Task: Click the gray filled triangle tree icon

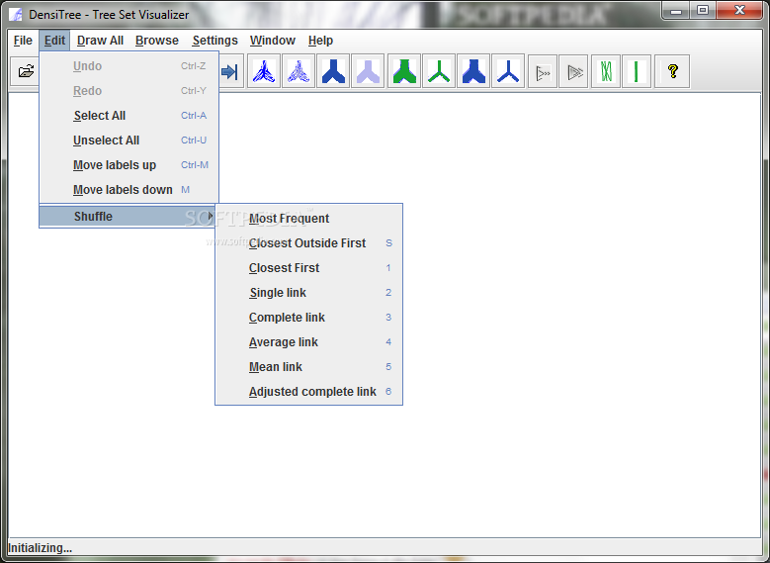Action: click(x=573, y=72)
